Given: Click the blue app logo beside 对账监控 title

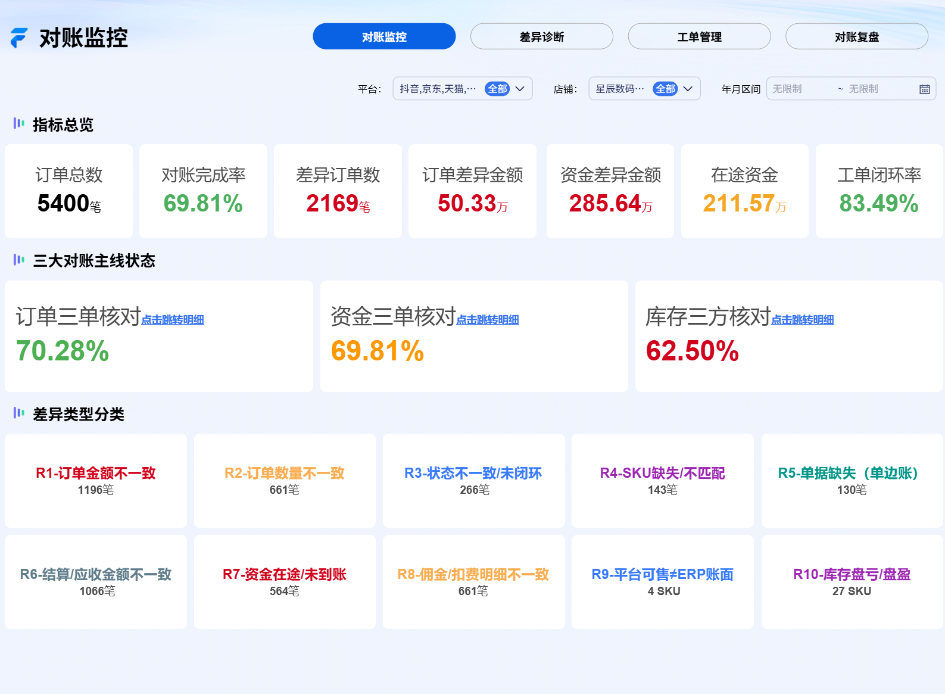Looking at the screenshot, I should (x=19, y=38).
